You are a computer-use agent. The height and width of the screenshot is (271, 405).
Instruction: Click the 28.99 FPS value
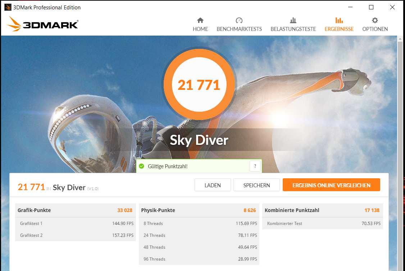click(x=247, y=259)
